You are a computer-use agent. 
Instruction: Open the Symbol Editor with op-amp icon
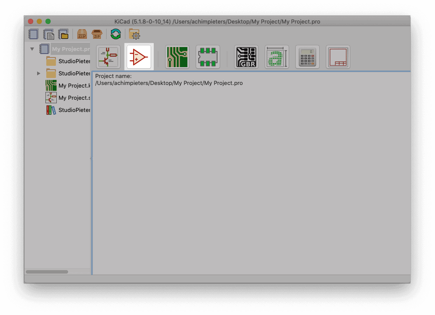coord(139,57)
